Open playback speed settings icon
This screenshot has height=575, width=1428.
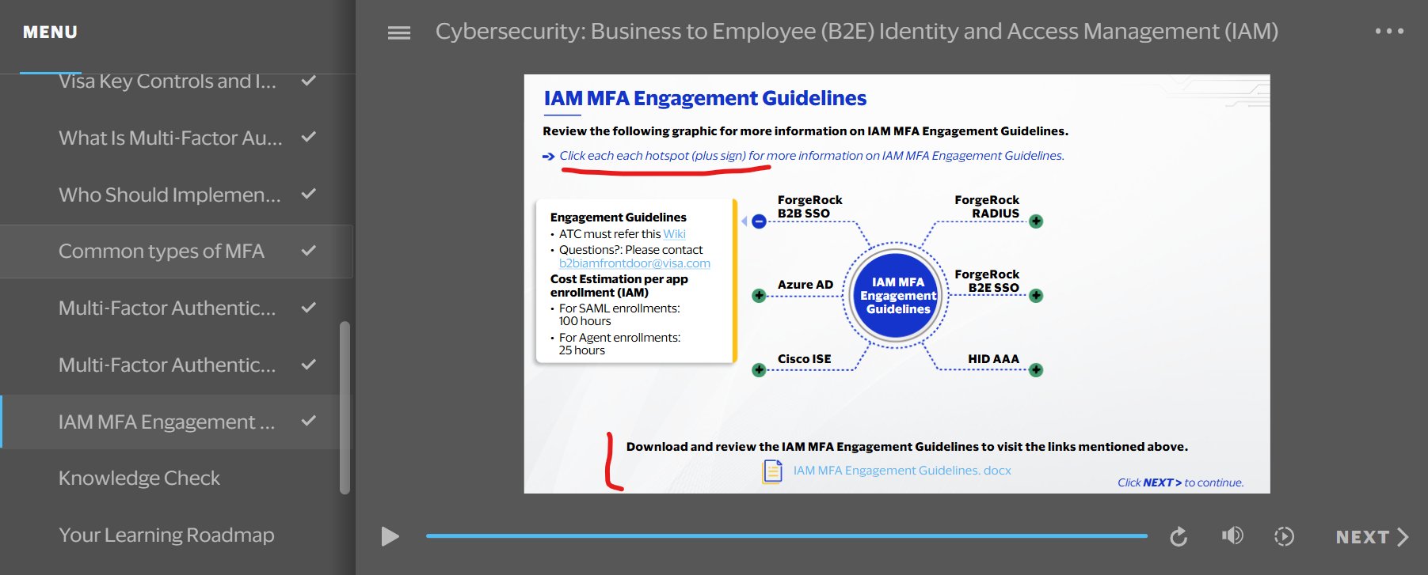(1284, 537)
